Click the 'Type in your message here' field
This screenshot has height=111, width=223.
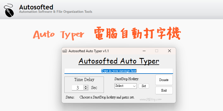point(119,71)
